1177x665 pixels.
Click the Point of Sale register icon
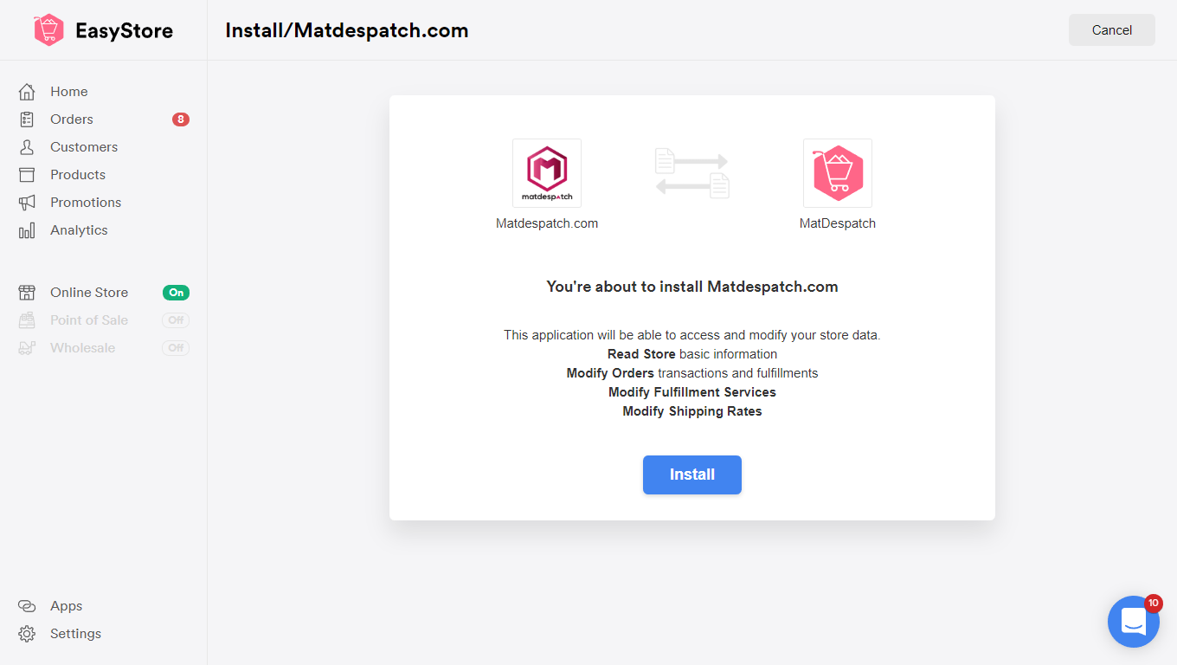tap(27, 320)
